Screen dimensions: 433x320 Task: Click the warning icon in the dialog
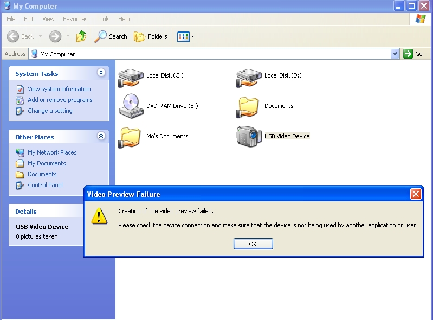(x=99, y=216)
